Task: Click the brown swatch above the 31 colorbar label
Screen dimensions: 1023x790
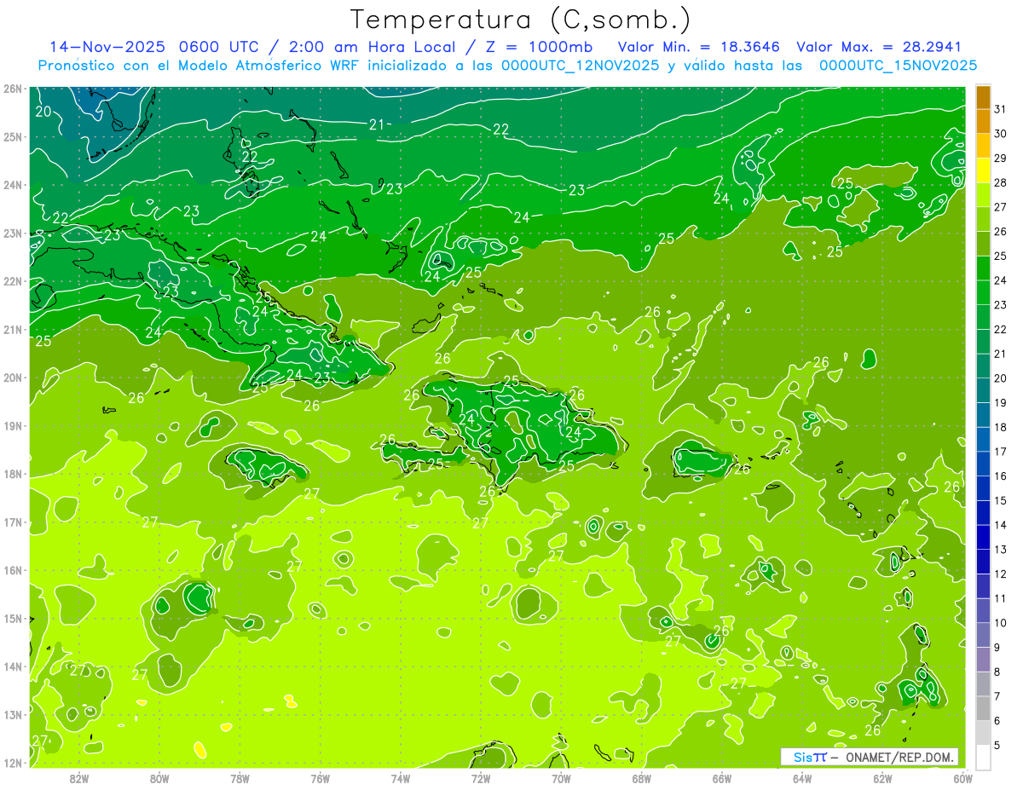Action: [983, 96]
